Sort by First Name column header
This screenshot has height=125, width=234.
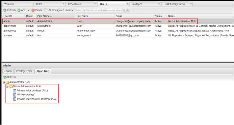pos(55,16)
